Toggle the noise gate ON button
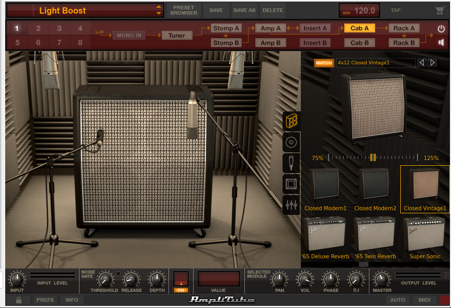This screenshot has height=308, width=451. tap(181, 290)
